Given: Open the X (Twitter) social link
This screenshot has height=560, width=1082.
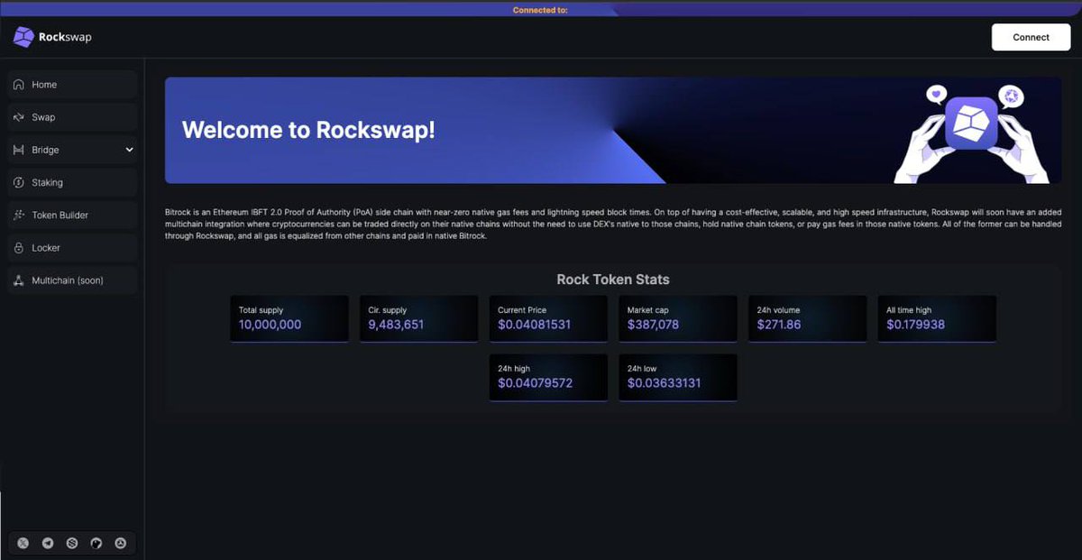Looking at the screenshot, I should [23, 544].
